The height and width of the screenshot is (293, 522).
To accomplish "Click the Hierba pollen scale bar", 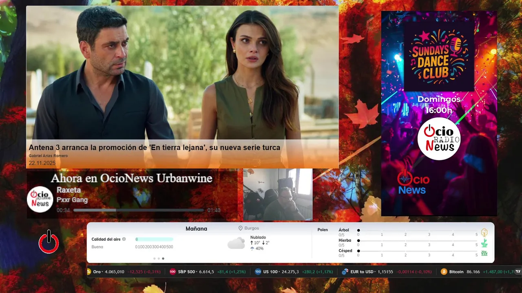I will (418, 241).
